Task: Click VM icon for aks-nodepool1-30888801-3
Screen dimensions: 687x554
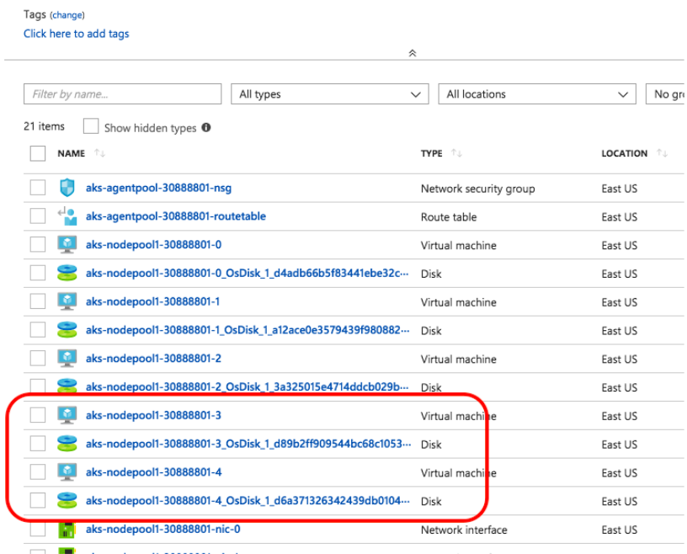Action: click(x=67, y=415)
